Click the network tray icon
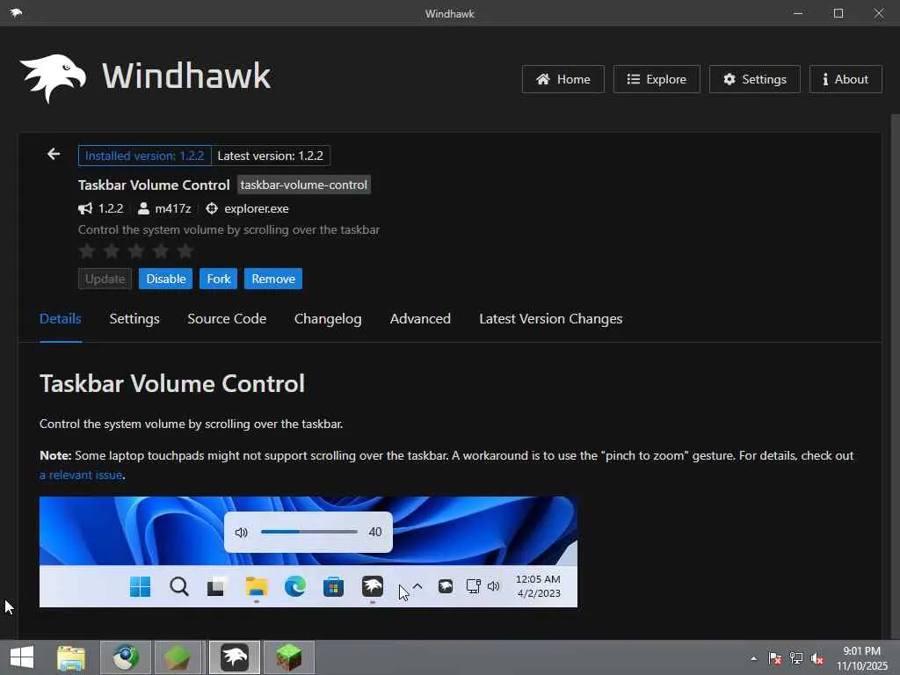The image size is (900, 675). tap(796, 658)
